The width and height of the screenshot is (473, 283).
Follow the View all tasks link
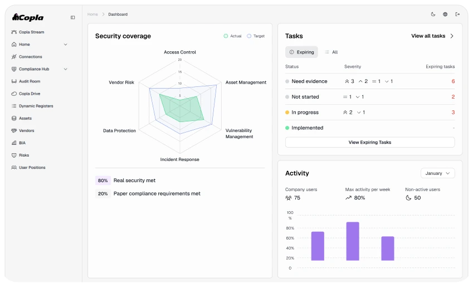[432, 36]
